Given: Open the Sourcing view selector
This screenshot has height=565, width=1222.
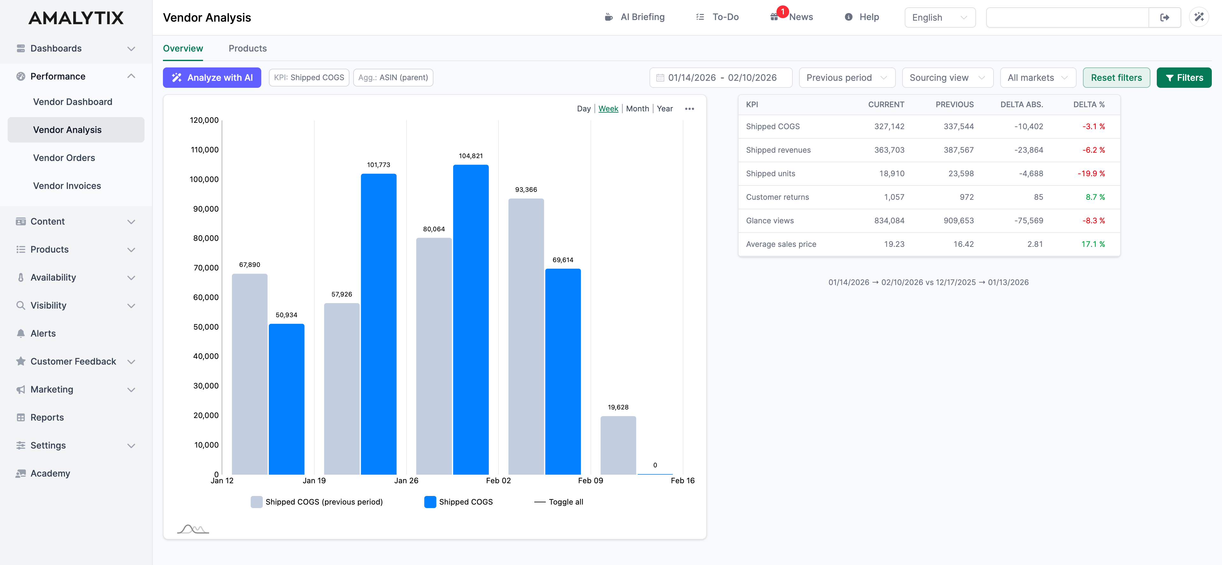Looking at the screenshot, I should click(947, 77).
